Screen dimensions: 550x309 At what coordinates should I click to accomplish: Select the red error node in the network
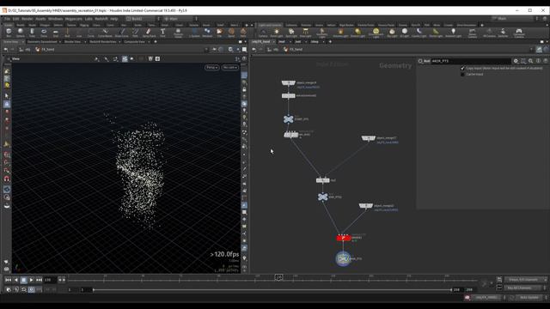point(344,238)
